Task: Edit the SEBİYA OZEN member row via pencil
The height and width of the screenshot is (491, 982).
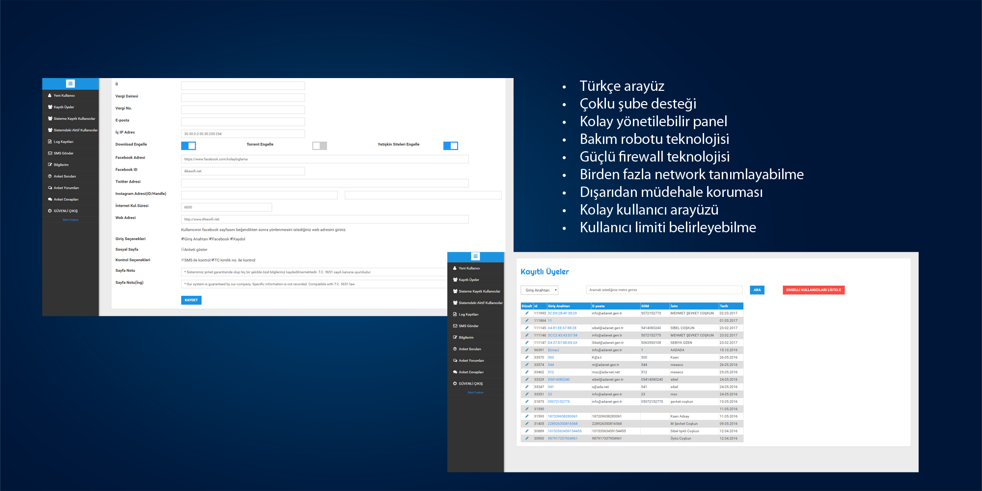Action: (527, 343)
